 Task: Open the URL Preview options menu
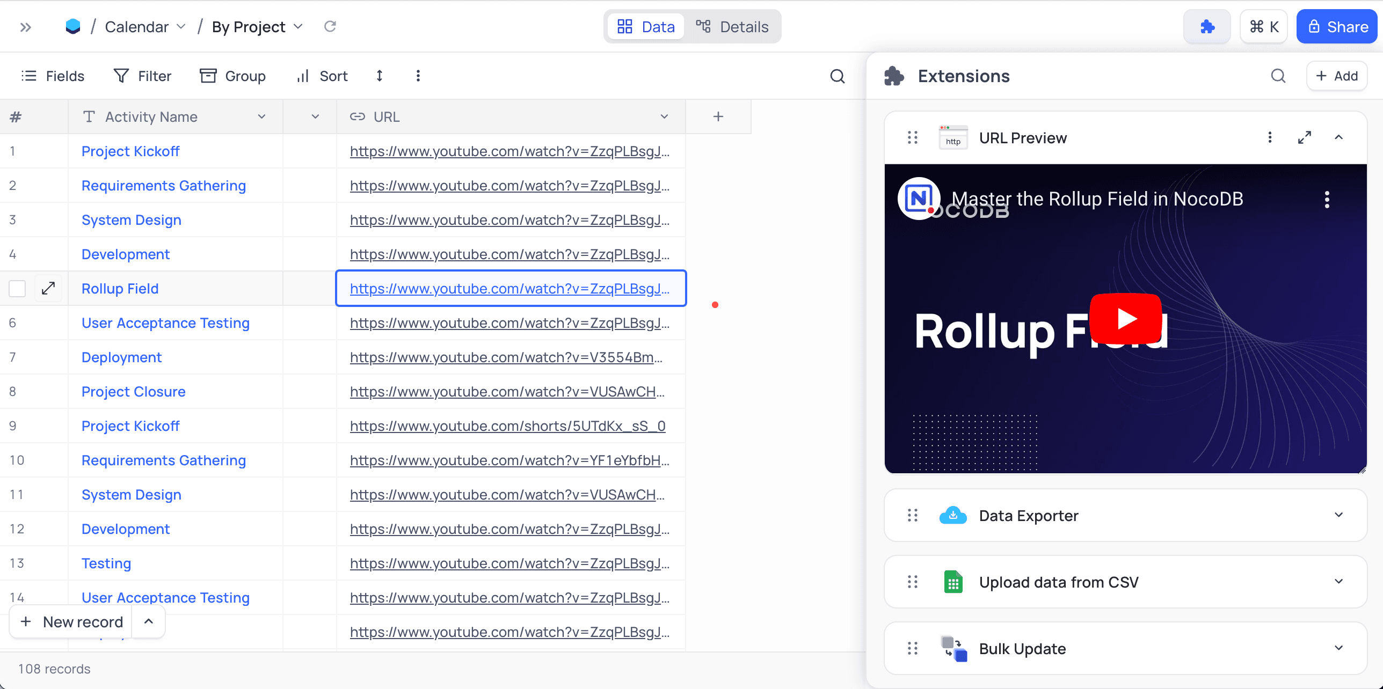click(x=1270, y=137)
